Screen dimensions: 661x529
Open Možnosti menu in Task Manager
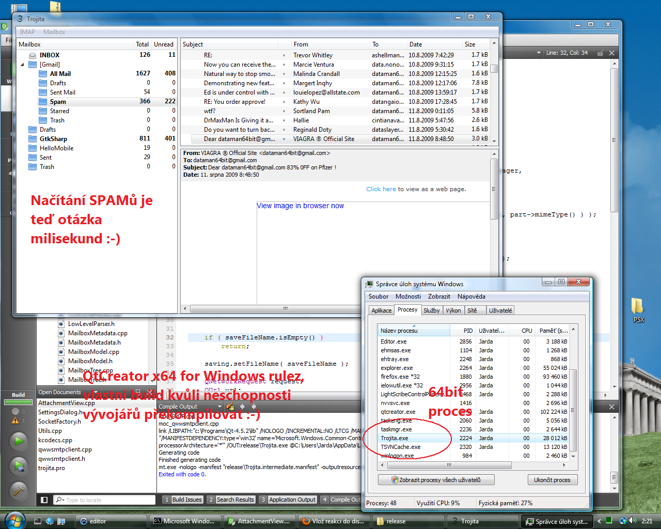(408, 297)
